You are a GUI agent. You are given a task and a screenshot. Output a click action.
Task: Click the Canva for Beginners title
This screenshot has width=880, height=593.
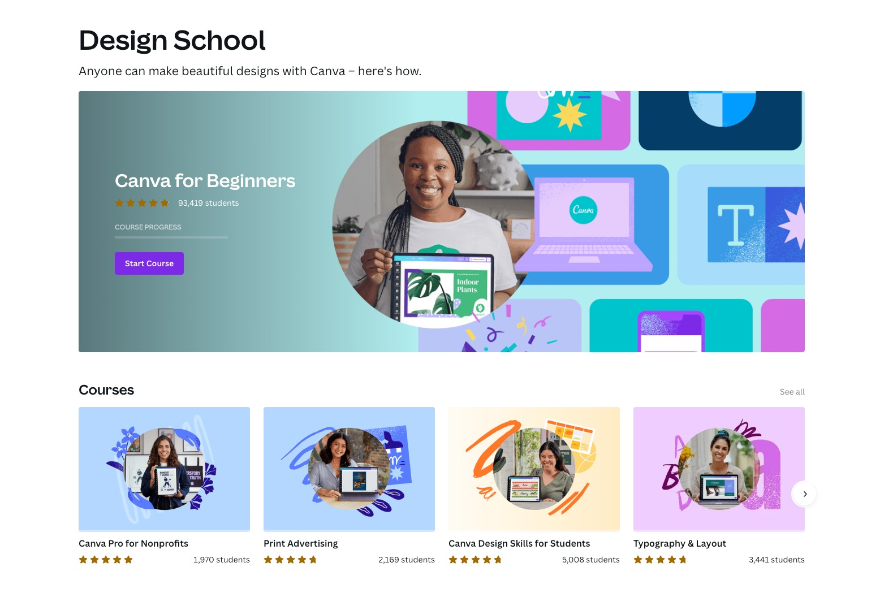[x=205, y=181]
